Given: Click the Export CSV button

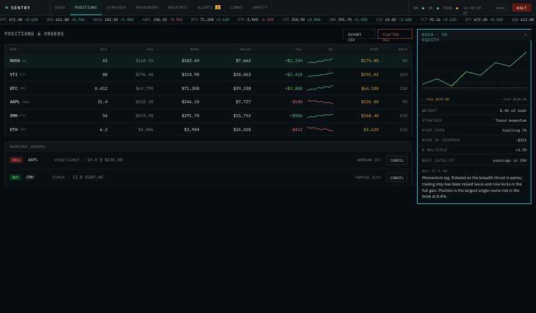Looking at the screenshot, I should coord(359,35).
